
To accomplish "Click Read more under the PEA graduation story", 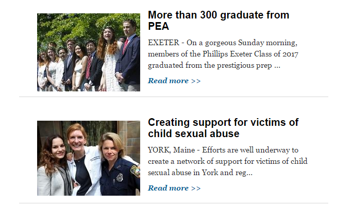I will tap(168, 81).
